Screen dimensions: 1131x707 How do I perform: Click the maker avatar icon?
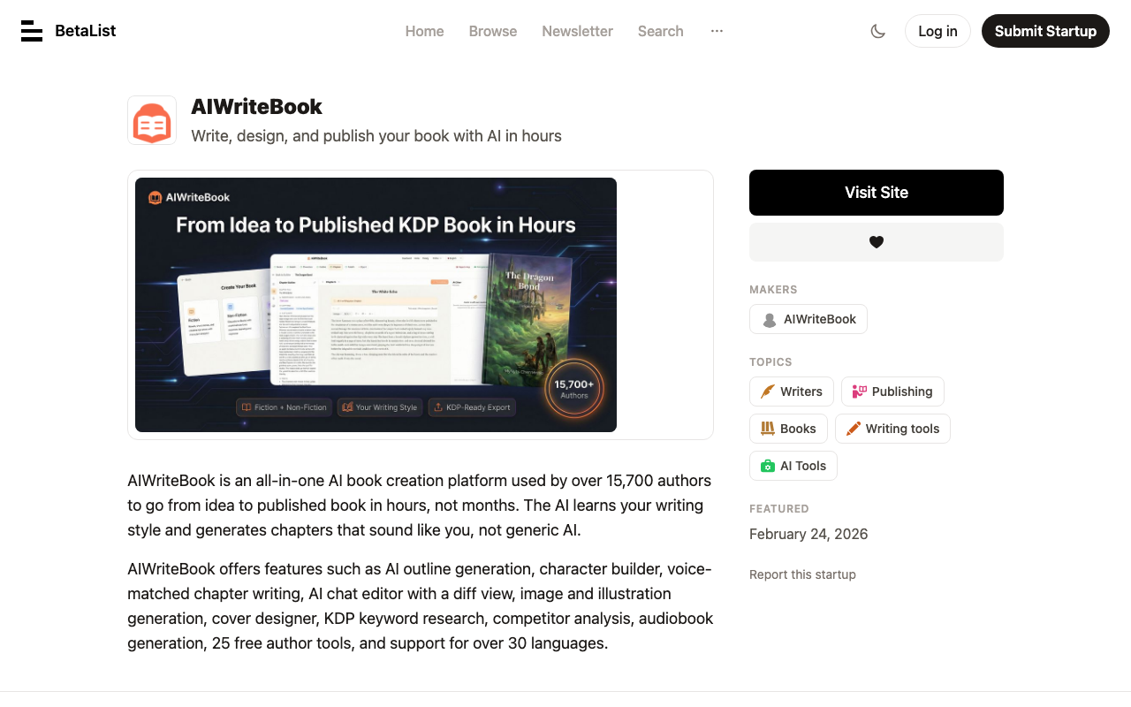pos(770,320)
